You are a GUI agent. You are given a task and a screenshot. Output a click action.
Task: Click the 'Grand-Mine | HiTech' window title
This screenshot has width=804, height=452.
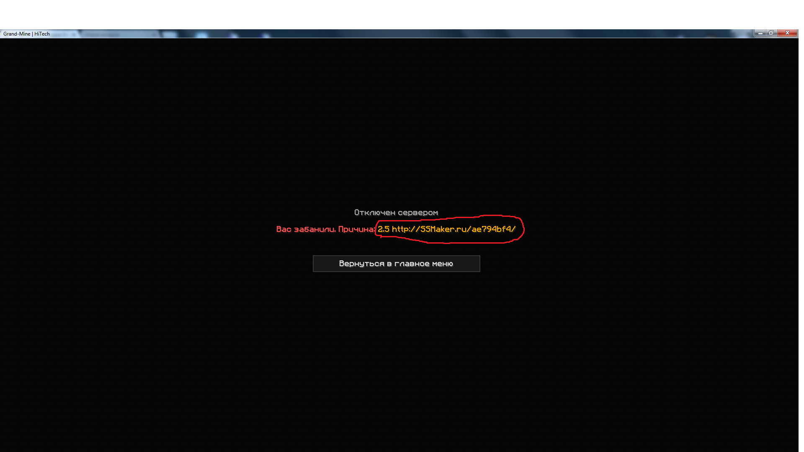click(x=26, y=34)
